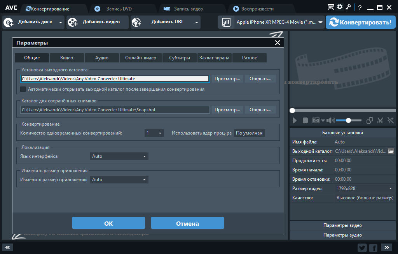Adjust the volume slider handle
The image size is (398, 254).
click(x=349, y=121)
